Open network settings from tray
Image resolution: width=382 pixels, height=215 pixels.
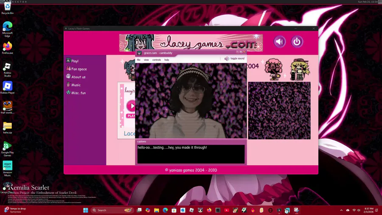(354, 210)
